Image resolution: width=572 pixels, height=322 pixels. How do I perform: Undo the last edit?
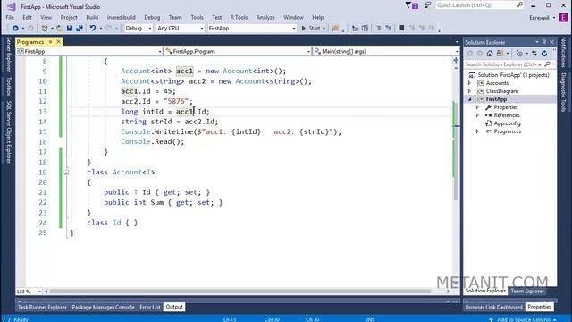(93, 28)
